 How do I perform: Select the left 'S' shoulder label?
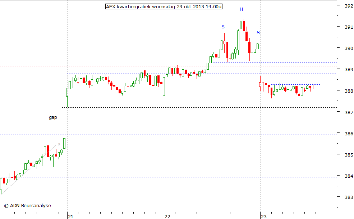point(223,27)
